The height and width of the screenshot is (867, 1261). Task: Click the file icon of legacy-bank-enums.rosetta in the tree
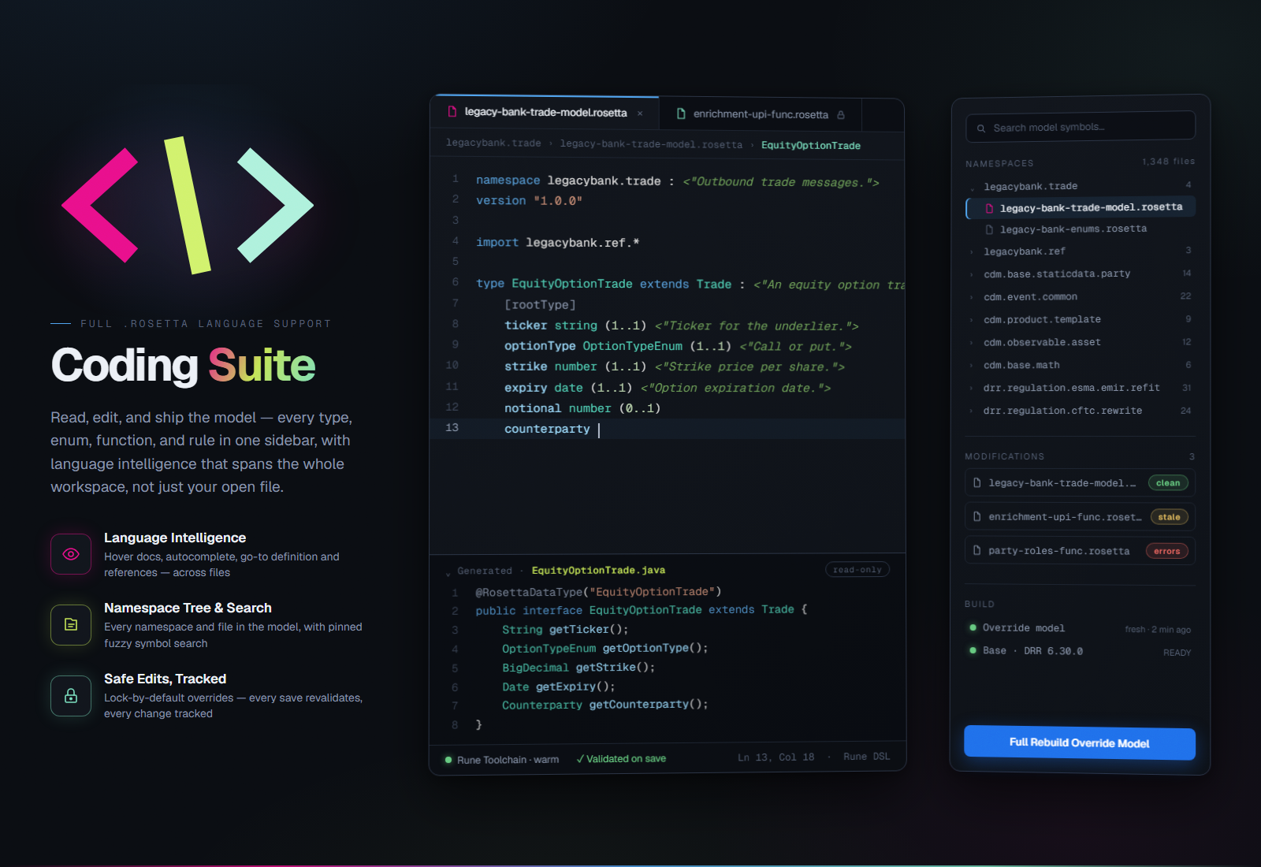pos(989,229)
